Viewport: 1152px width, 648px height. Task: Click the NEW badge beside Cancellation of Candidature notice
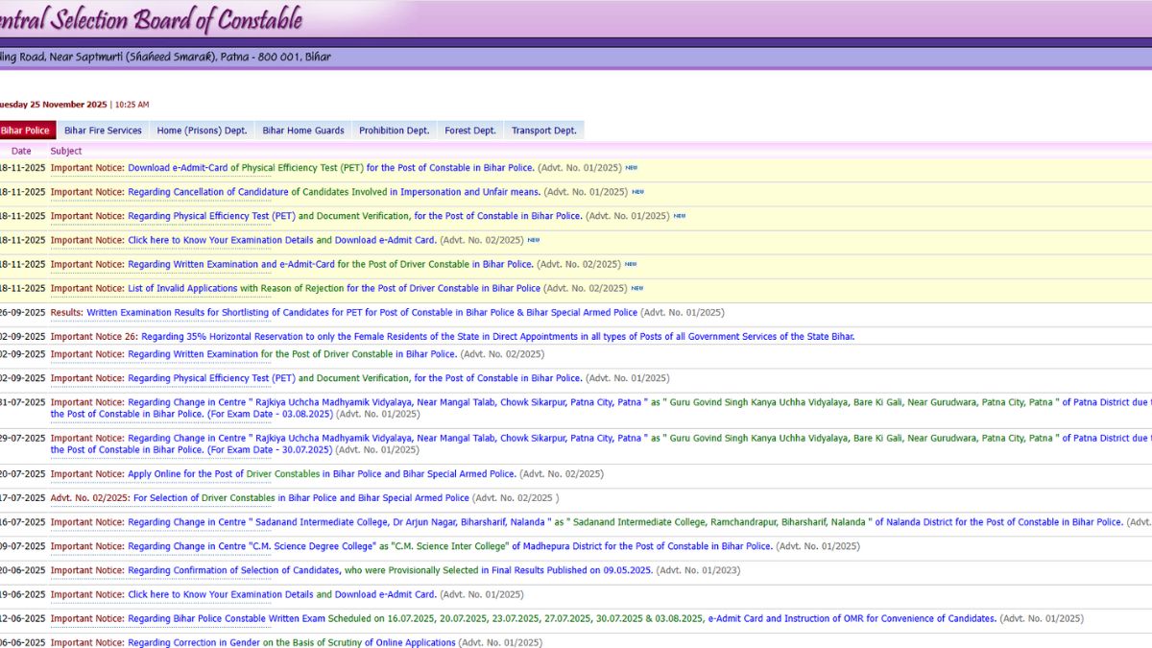(x=637, y=192)
